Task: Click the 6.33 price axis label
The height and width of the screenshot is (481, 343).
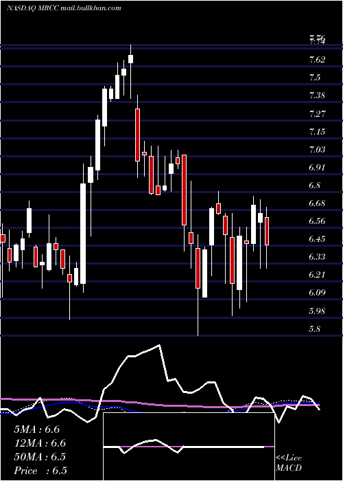Action: 317,256
